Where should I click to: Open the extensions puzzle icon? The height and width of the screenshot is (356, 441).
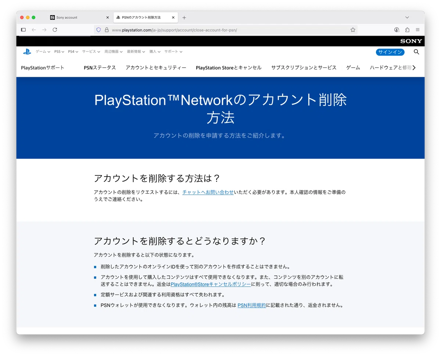[407, 30]
